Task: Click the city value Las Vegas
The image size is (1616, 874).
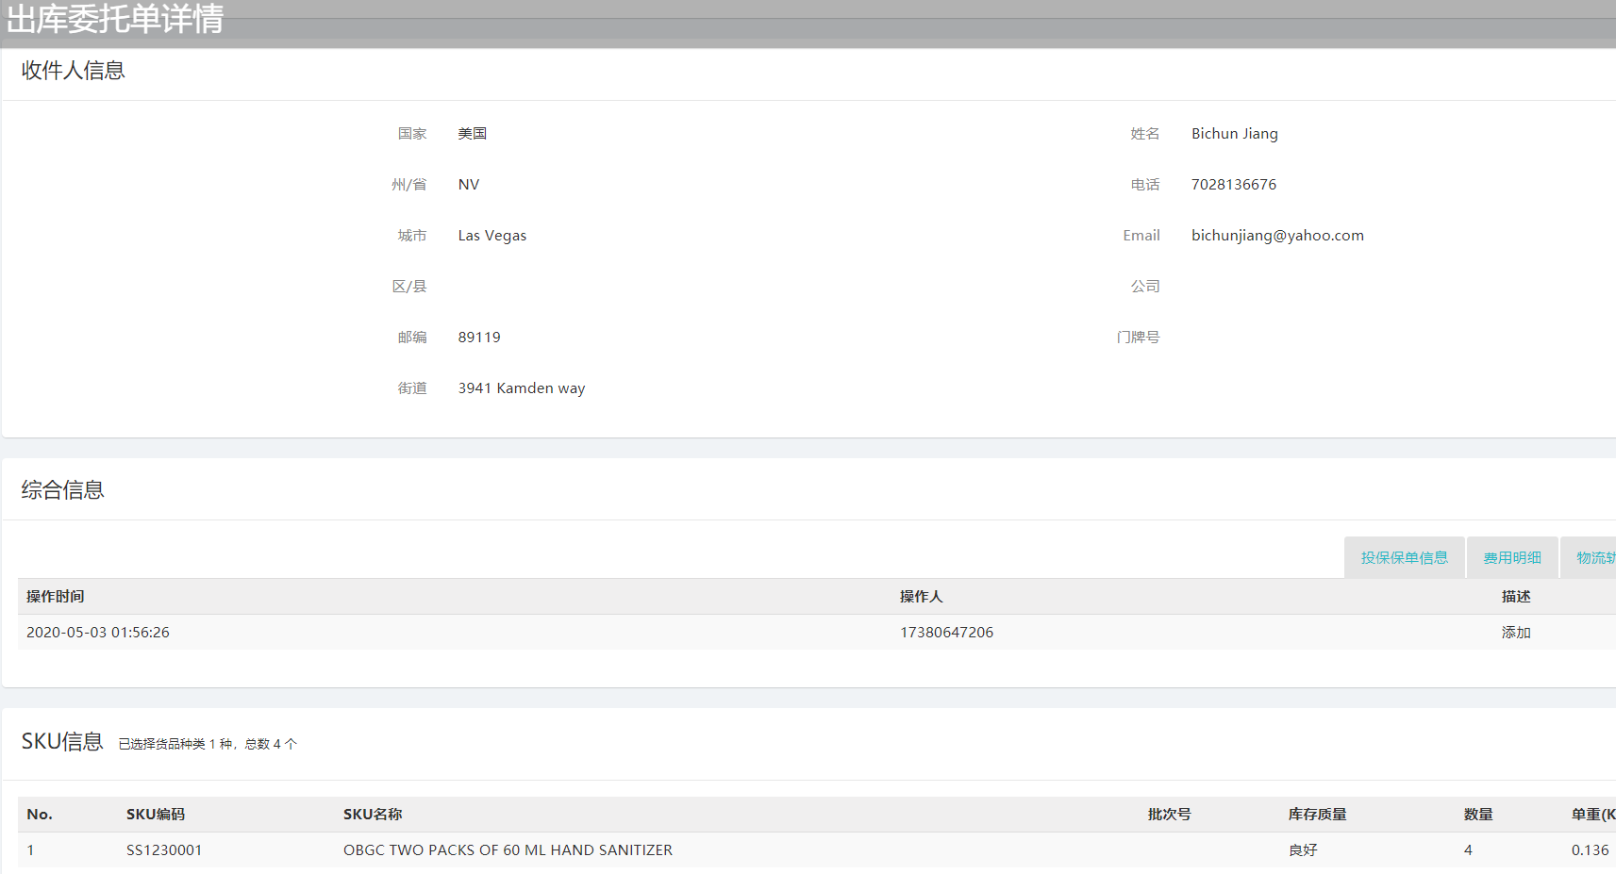Action: coord(491,236)
